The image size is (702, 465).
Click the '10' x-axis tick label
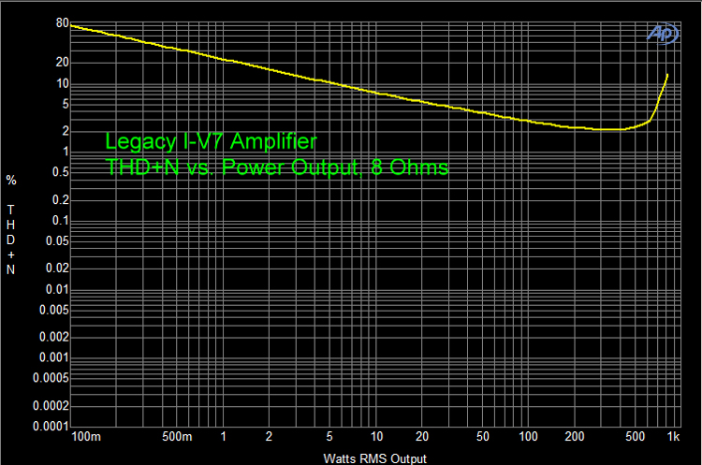click(x=376, y=437)
